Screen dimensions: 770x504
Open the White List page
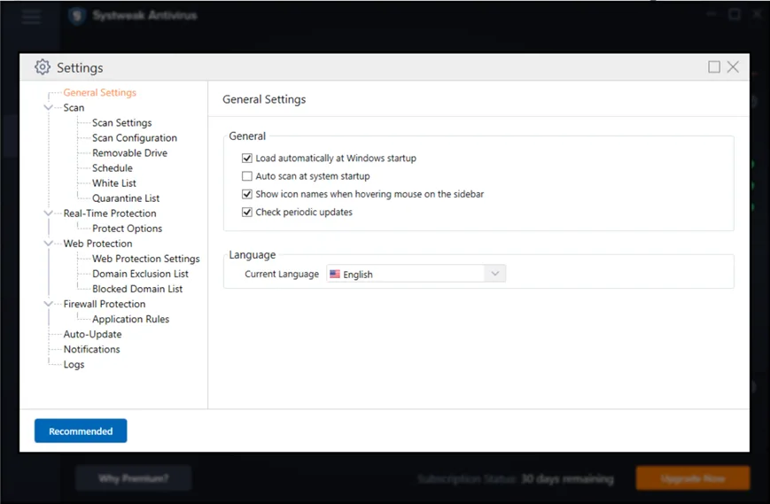(x=114, y=183)
